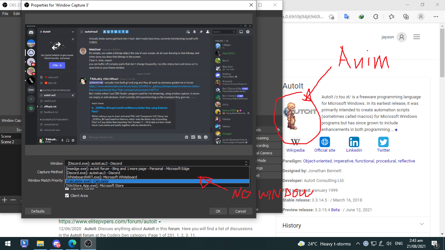This screenshot has height=250, width=445.
Task: Choose Calculator.exe Calculator entry
Action: tap(157, 181)
